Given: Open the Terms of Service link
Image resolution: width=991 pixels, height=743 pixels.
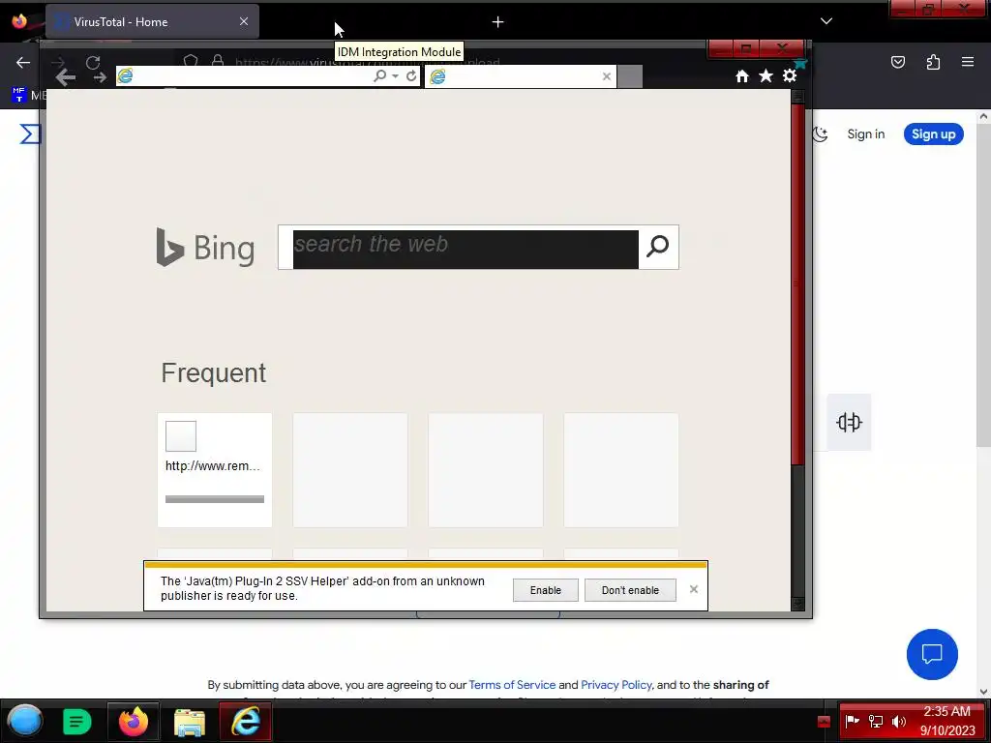Looking at the screenshot, I should click(x=512, y=685).
